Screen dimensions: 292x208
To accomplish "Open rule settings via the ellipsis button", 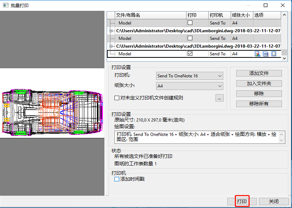I will coord(219,98).
